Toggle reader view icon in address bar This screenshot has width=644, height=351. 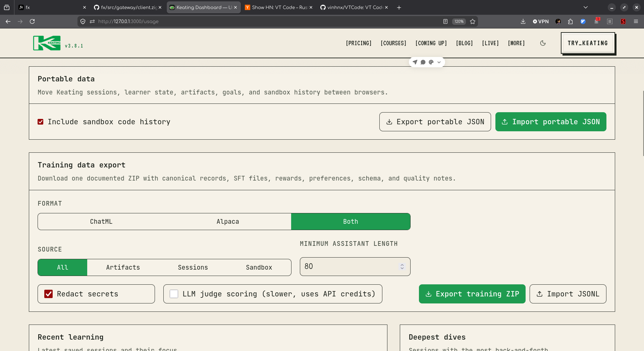tap(445, 21)
